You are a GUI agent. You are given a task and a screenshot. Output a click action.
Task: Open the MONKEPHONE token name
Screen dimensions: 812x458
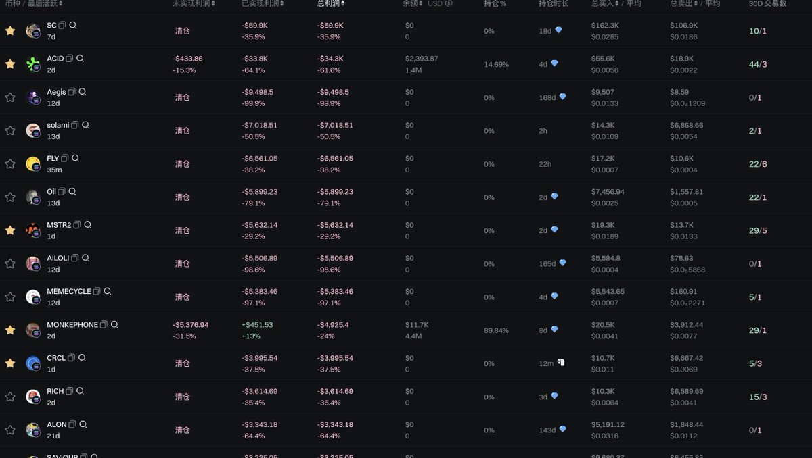[x=72, y=325]
